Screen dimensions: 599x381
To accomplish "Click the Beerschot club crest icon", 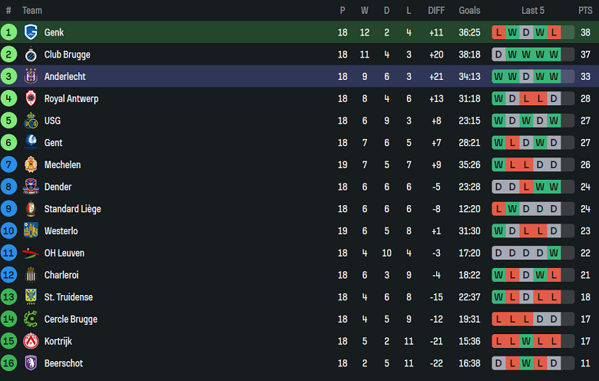I will pyautogui.click(x=31, y=363).
